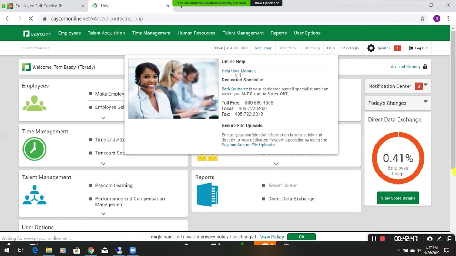The width and height of the screenshot is (456, 256).
Task: Open the Updates gear icon
Action: coord(371,48)
